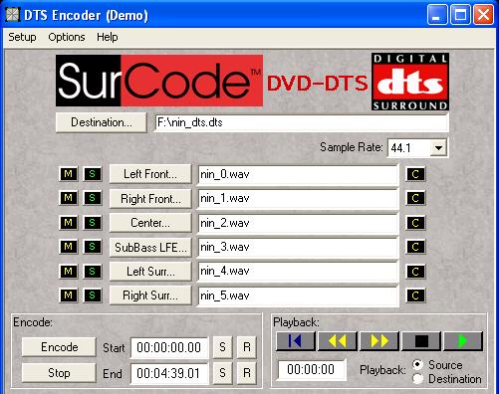Screen dimensions: 499x394
Task: Click the S button beside End time
Action: pos(222,373)
